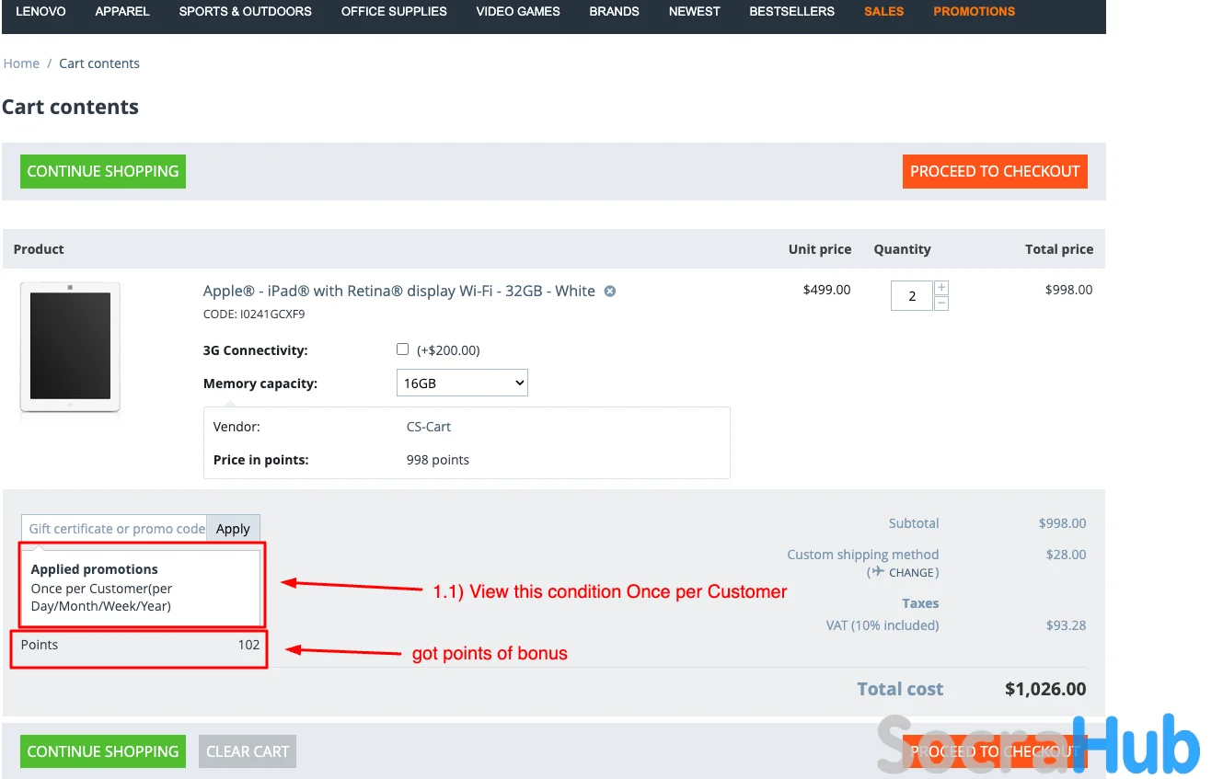
Task: Enable the 3G Connectivity checkbox
Action: point(402,349)
